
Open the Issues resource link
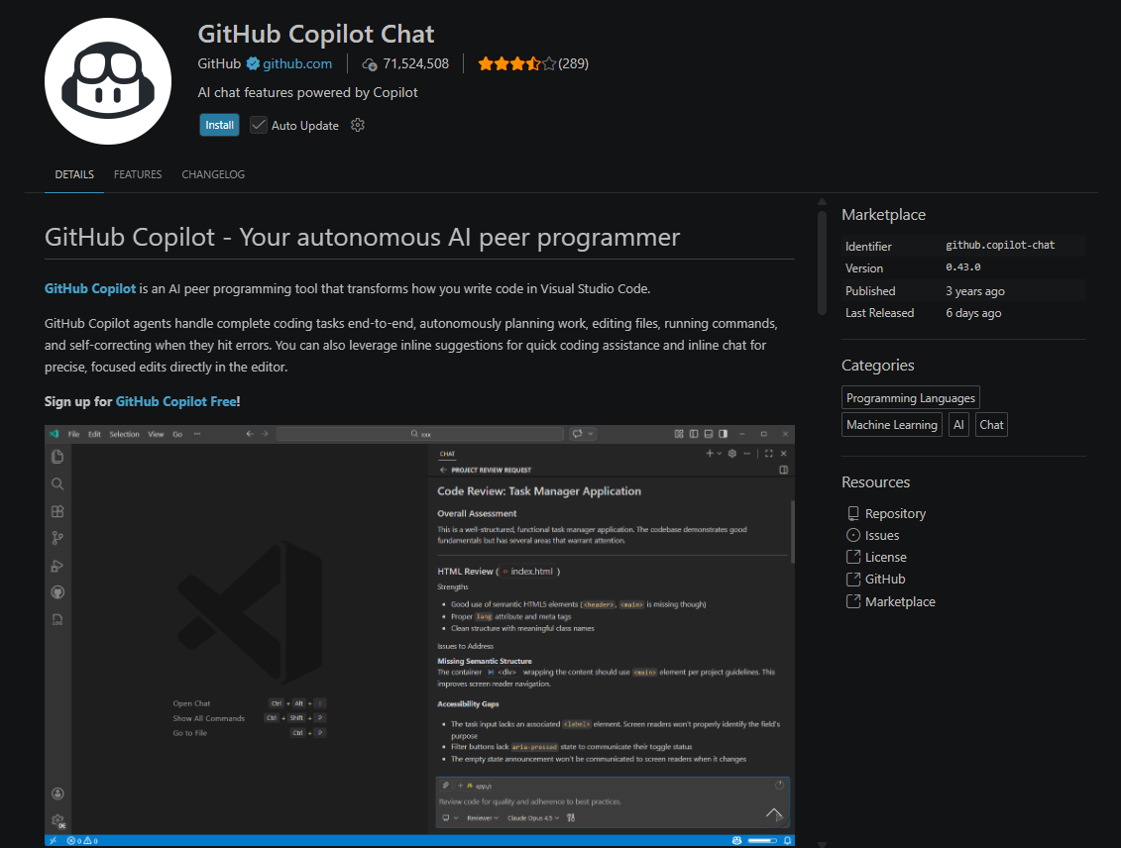coord(873,535)
